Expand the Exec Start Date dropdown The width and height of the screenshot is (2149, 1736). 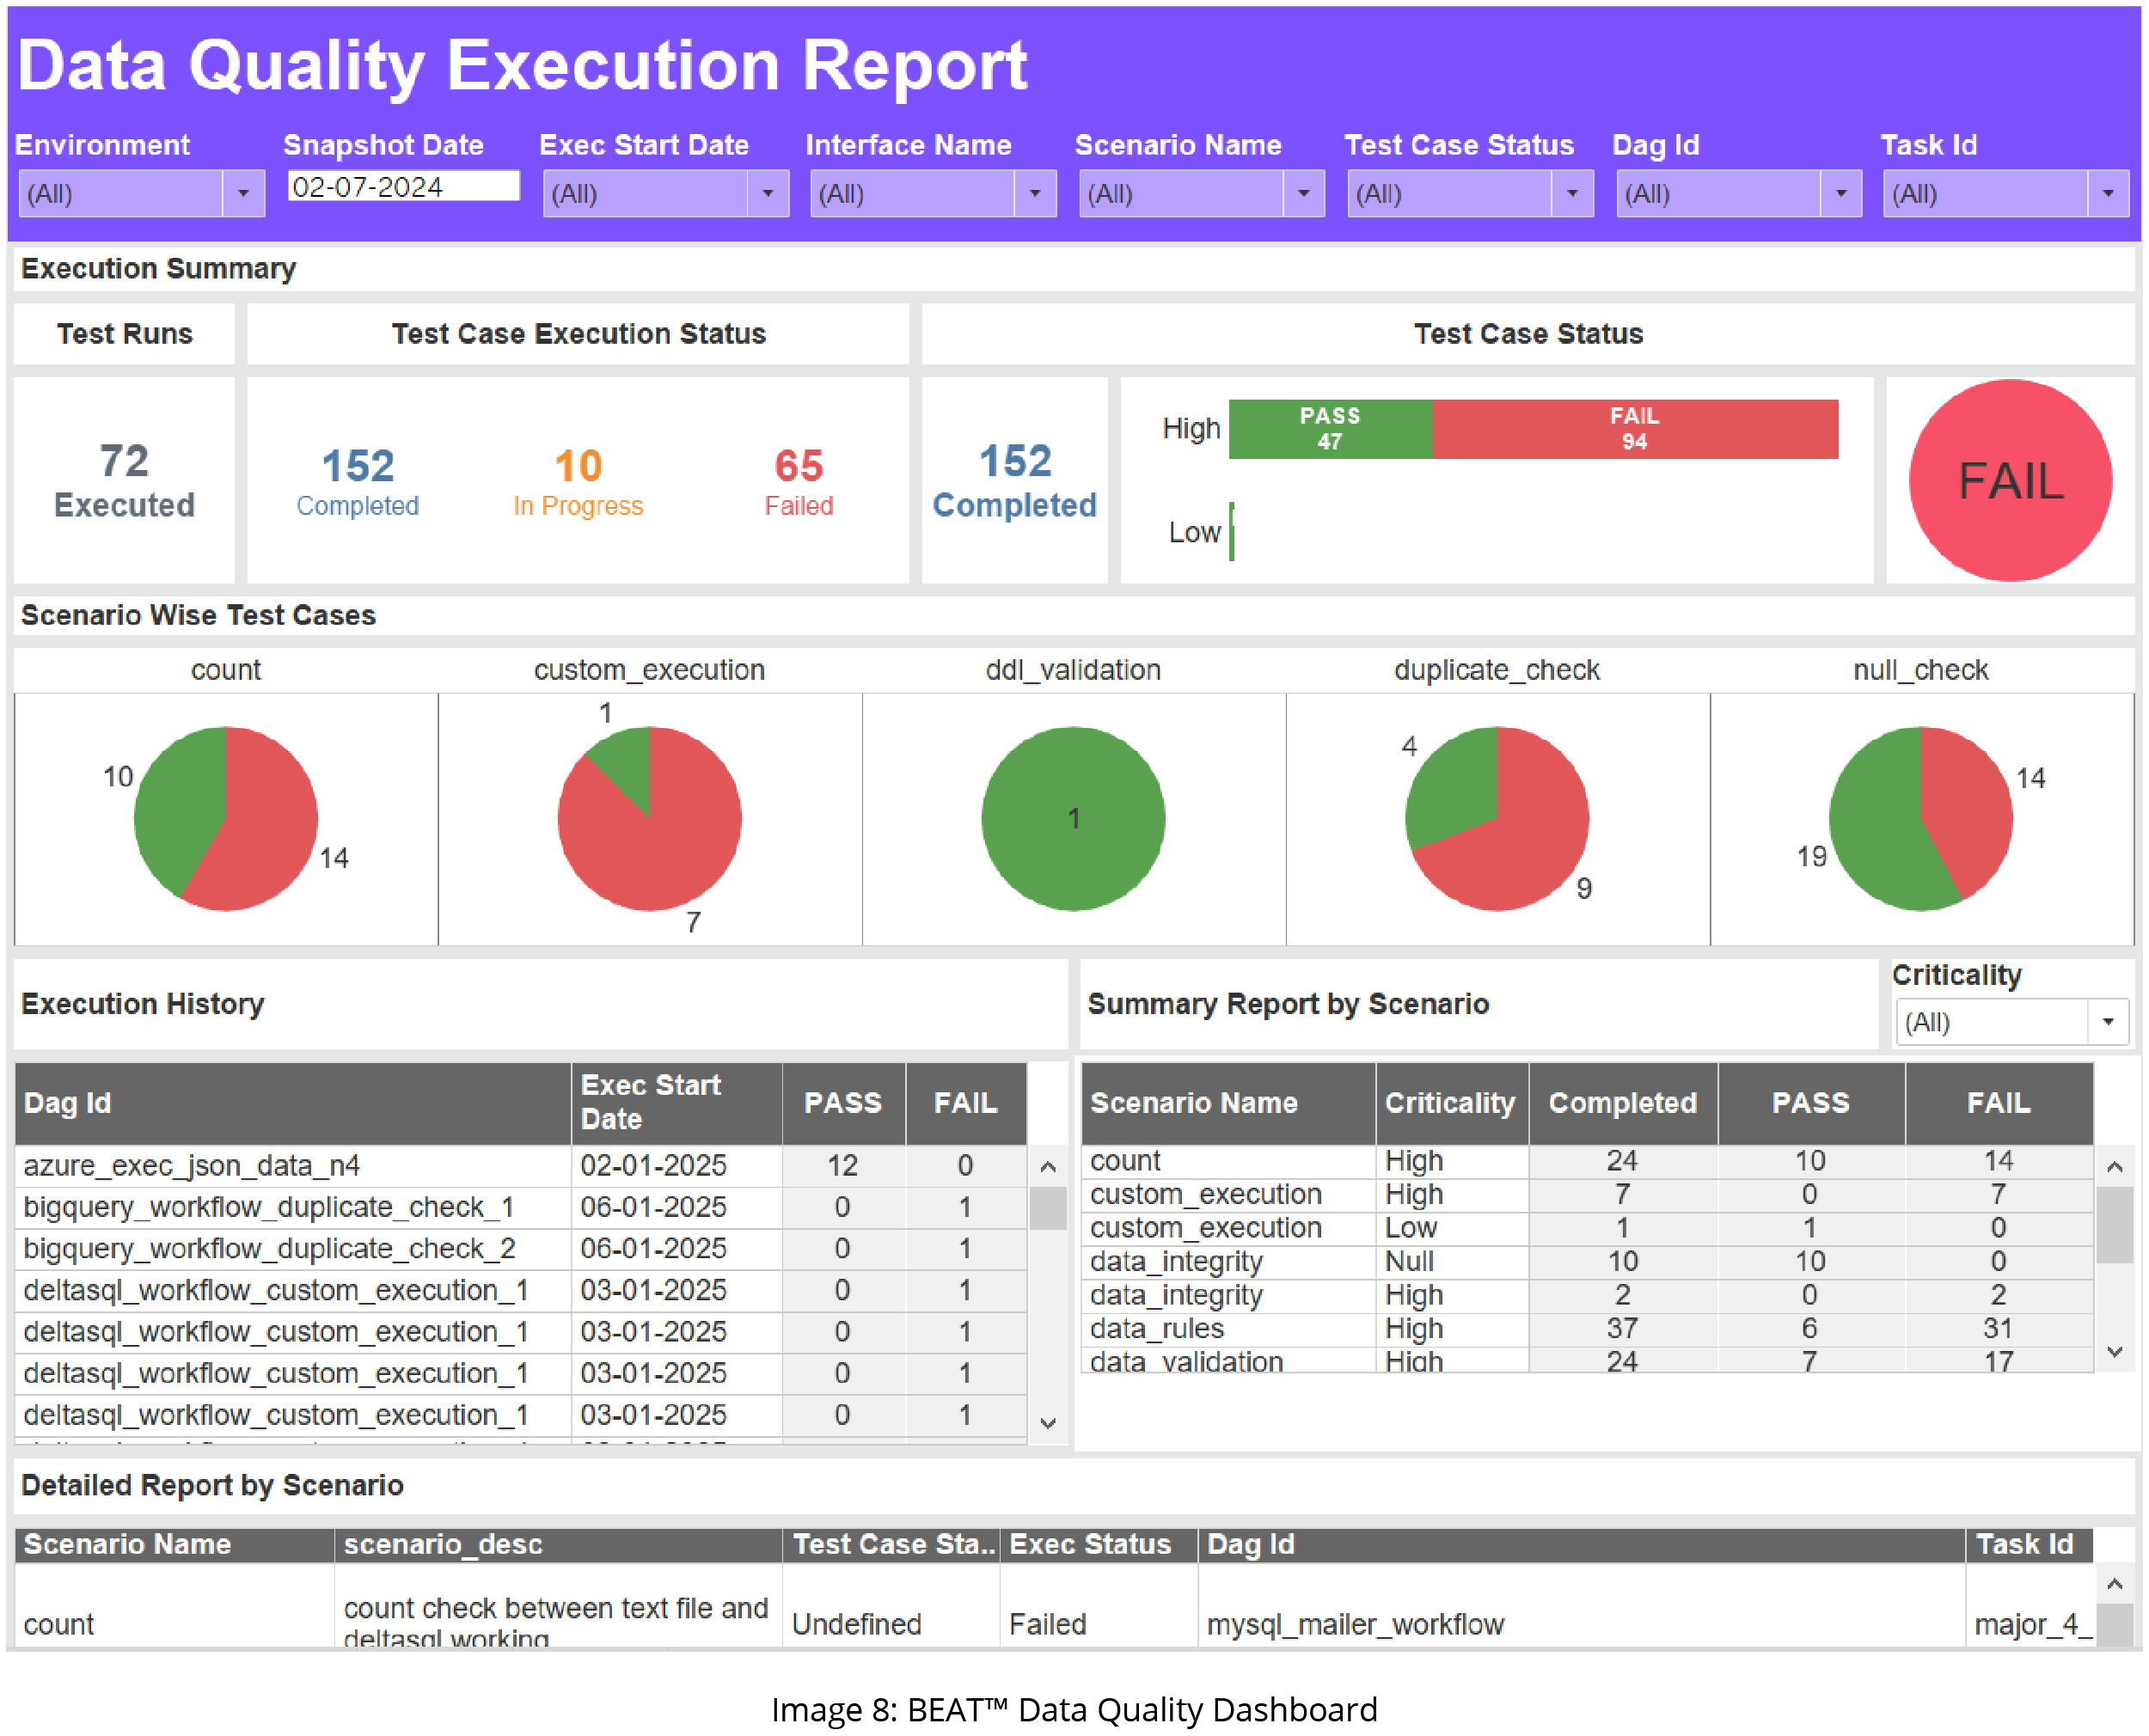tap(767, 194)
